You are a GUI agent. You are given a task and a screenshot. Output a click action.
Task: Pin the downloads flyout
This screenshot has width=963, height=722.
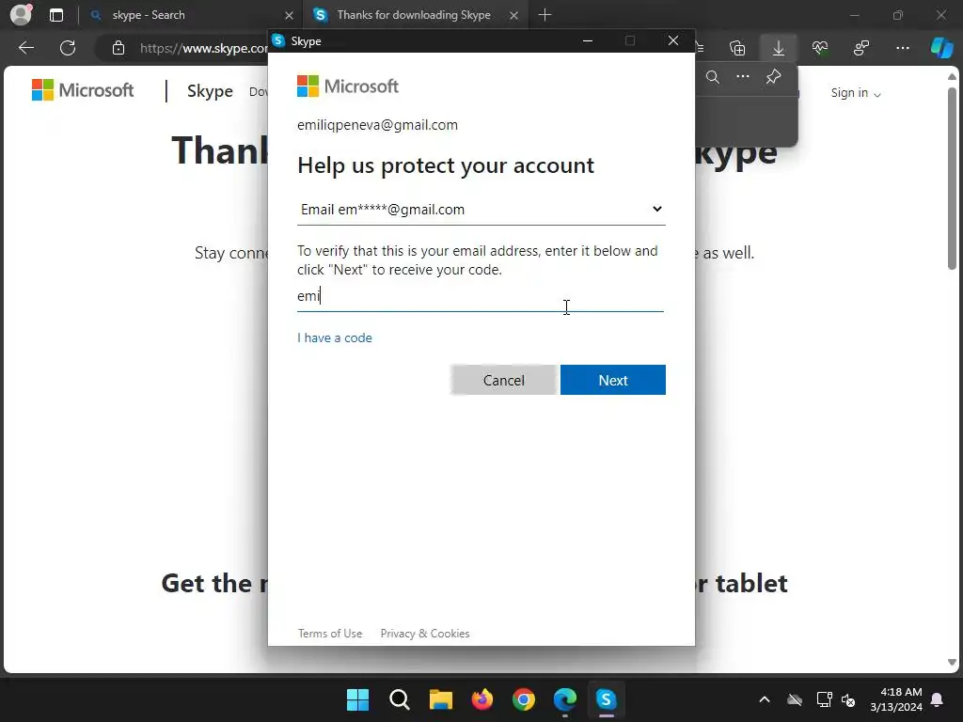pyautogui.click(x=773, y=77)
